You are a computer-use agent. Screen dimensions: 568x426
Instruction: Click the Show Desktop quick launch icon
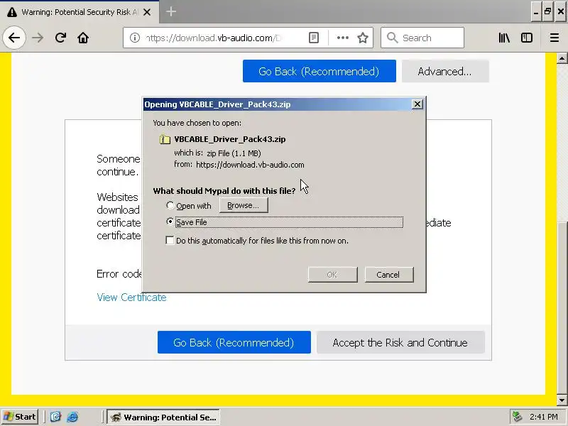[x=55, y=417]
